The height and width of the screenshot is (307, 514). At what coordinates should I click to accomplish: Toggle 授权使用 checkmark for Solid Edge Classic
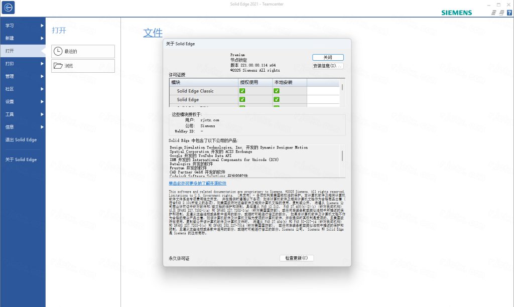(x=241, y=91)
